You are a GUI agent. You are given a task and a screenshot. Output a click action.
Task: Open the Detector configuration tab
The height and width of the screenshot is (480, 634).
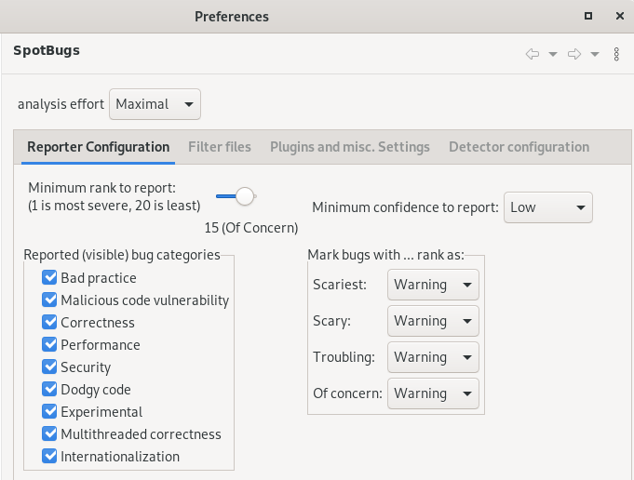(x=519, y=147)
